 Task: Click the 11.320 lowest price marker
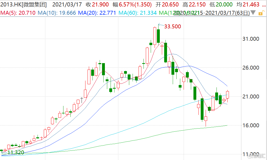coord(16,153)
